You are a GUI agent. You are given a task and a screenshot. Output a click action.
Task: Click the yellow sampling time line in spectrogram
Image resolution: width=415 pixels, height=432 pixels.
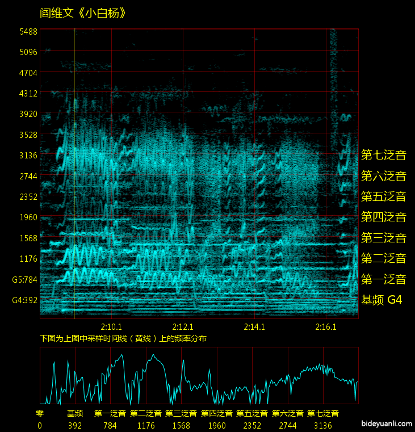(x=74, y=170)
